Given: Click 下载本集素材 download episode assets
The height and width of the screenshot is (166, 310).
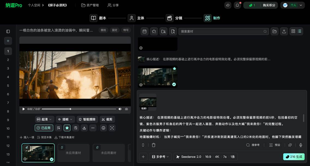Looking at the screenshot, I should [65, 137].
